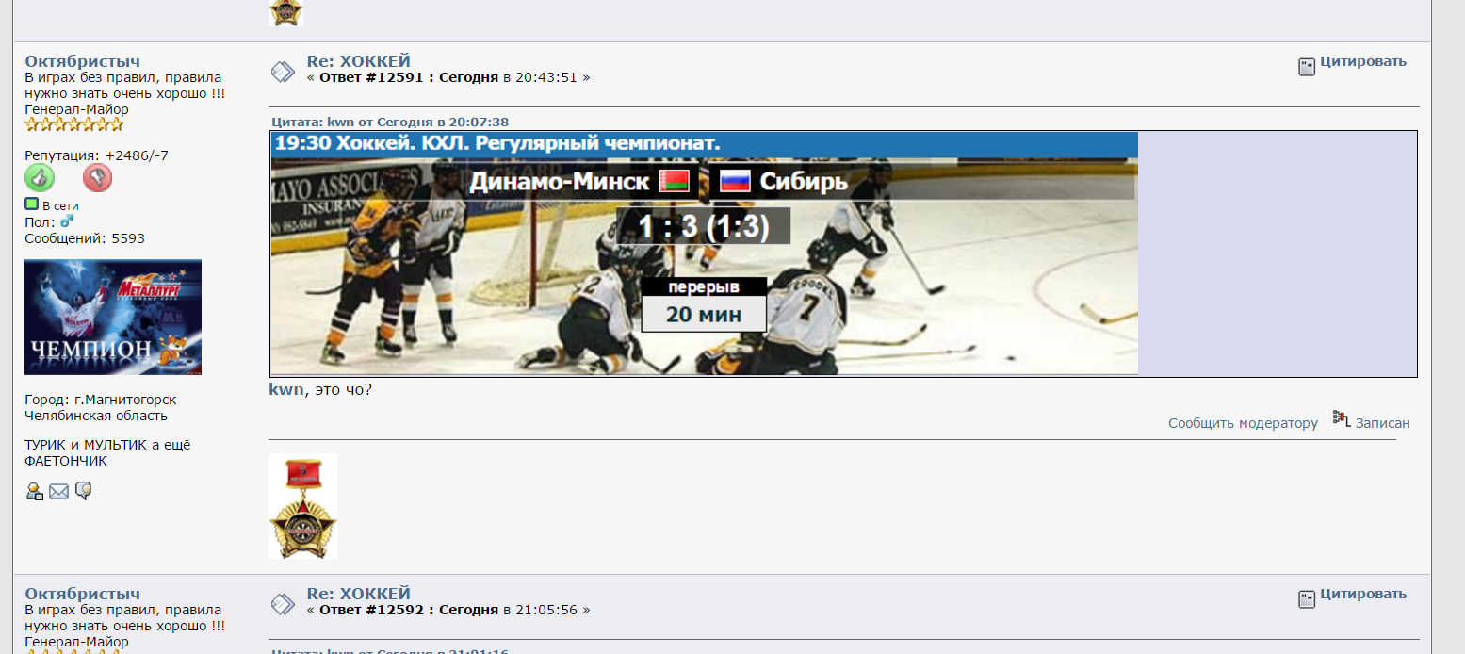Click the green thumbs-up reputation icon
This screenshot has height=654, width=1465.
coord(40,178)
